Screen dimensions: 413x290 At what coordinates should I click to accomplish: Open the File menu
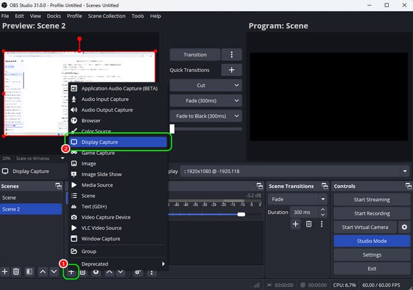click(x=5, y=16)
